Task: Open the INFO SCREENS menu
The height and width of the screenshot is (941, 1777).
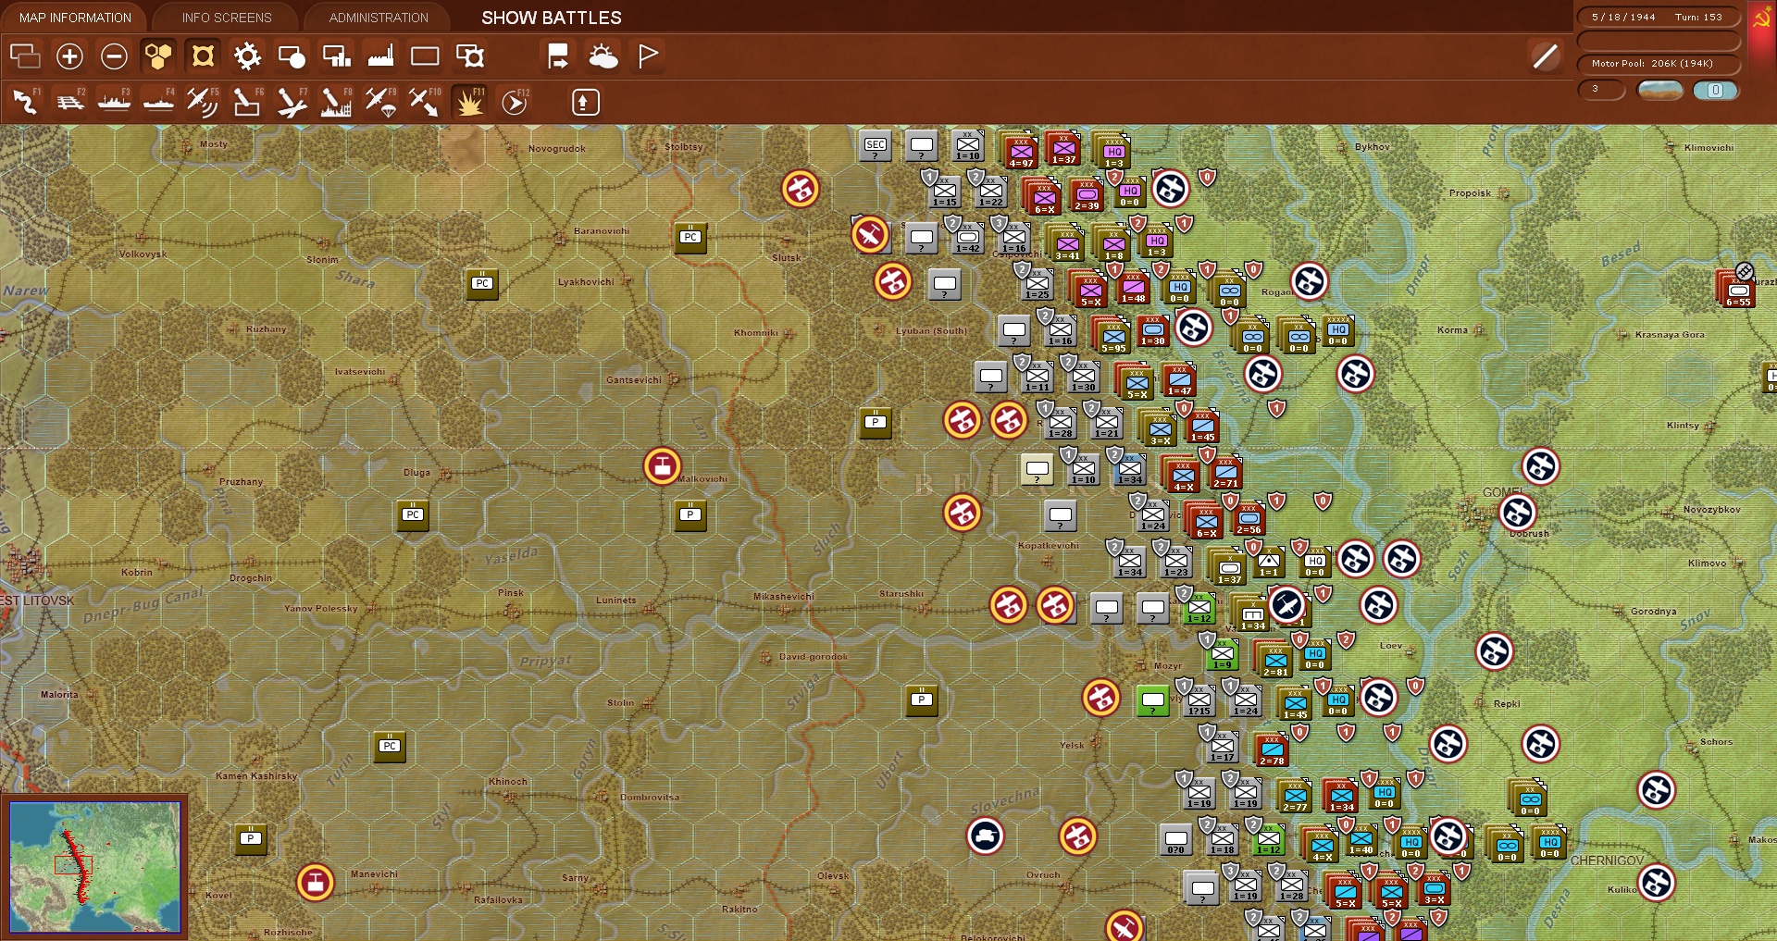Action: point(226,17)
